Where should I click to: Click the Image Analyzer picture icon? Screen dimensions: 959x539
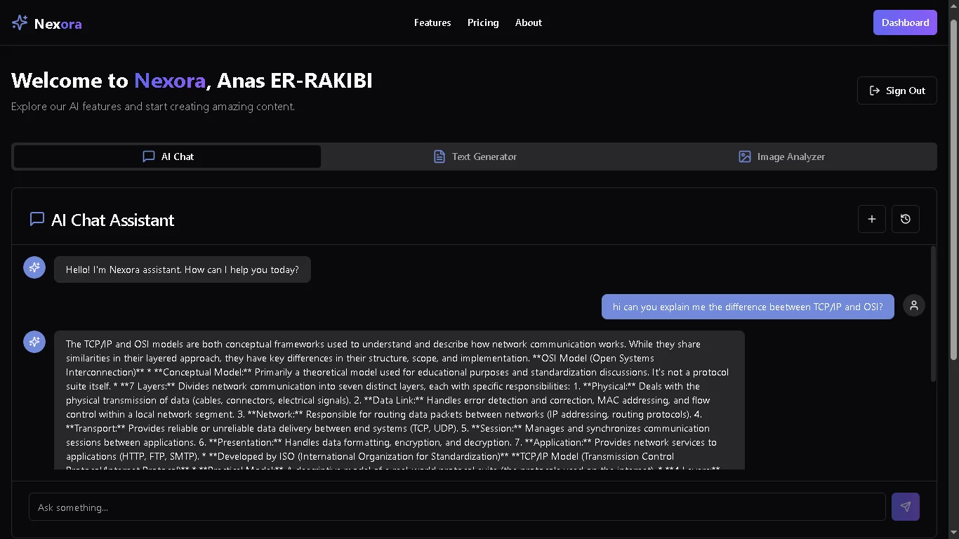click(x=744, y=157)
